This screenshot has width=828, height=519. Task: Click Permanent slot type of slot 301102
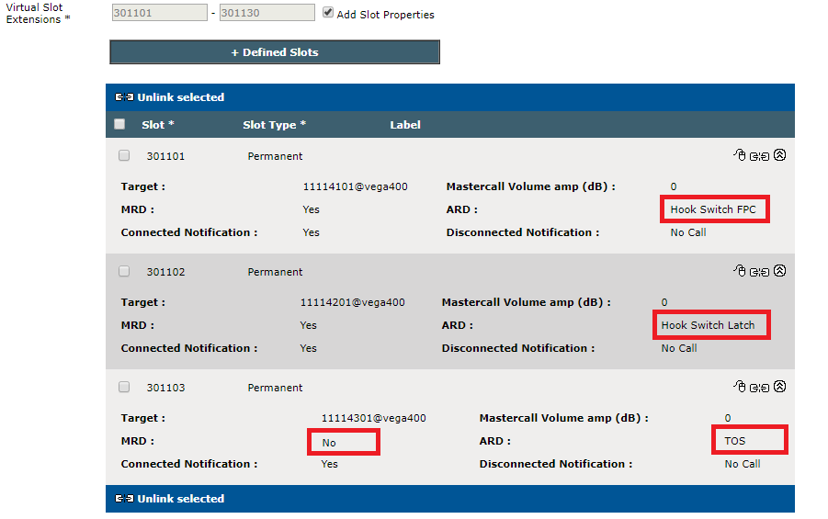275,272
